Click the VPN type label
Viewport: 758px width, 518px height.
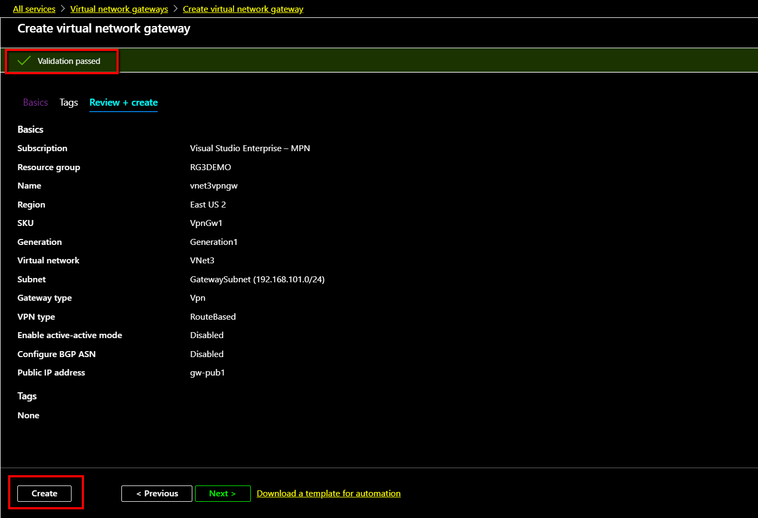(36, 317)
